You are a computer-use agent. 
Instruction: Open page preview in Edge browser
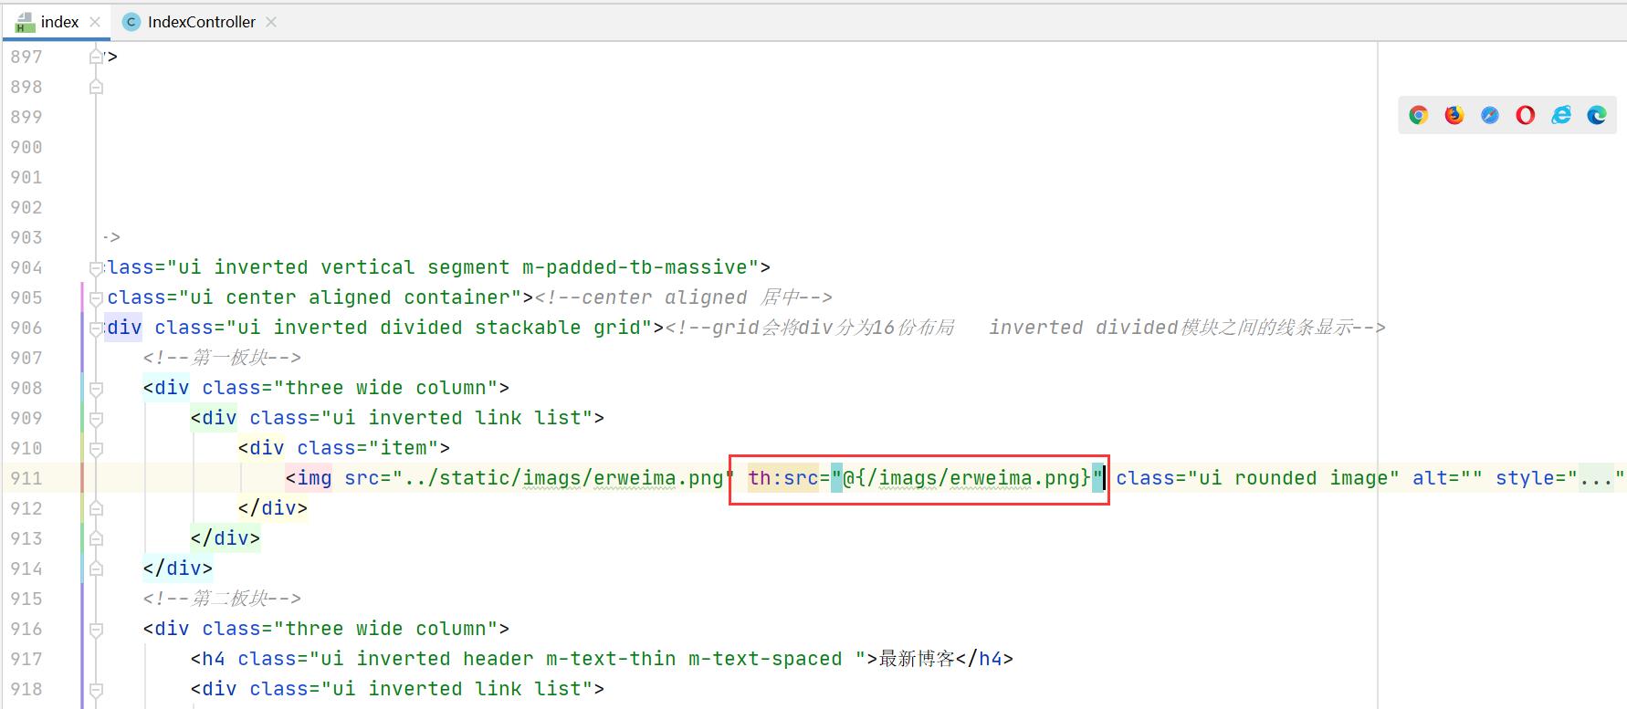(1597, 115)
